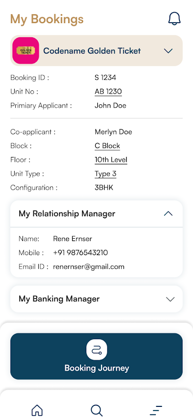Image resolution: width=193 pixels, height=420 pixels.
Task: Expand the My Banking Manager section
Action: 170,299
